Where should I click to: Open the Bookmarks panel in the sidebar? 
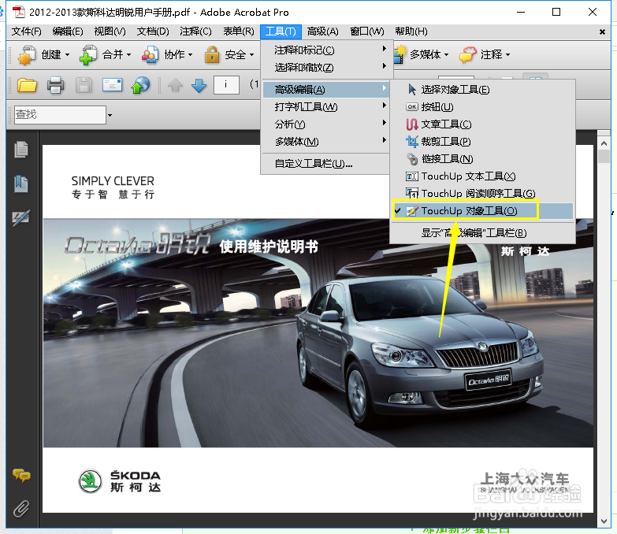pos(21,184)
